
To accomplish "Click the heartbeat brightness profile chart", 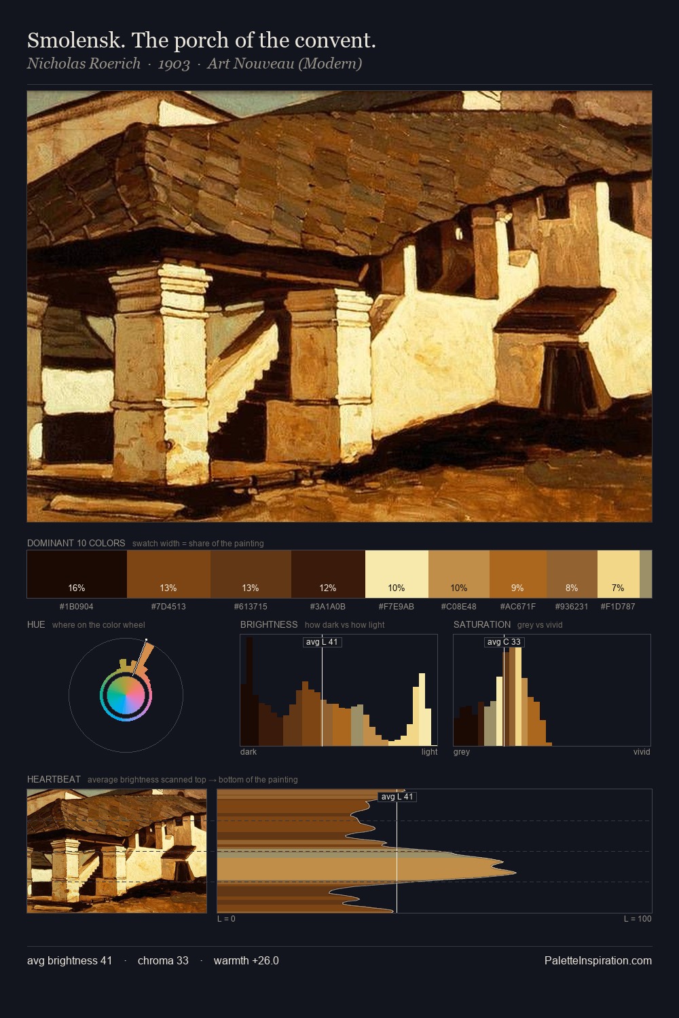I will [x=435, y=851].
